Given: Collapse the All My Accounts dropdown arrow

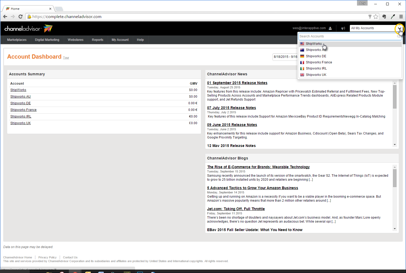Looking at the screenshot, I should 400,28.
